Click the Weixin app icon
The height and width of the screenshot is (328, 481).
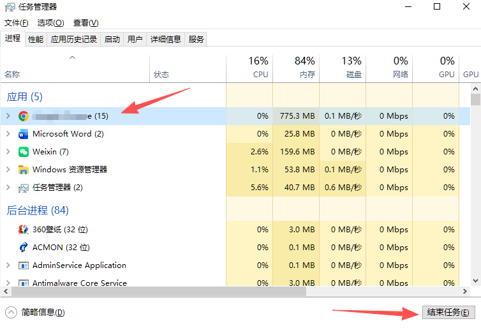(x=24, y=152)
